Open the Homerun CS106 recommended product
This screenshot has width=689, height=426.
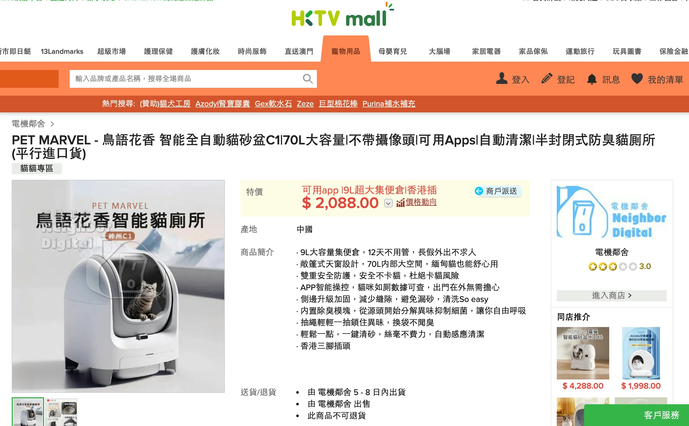(x=583, y=353)
